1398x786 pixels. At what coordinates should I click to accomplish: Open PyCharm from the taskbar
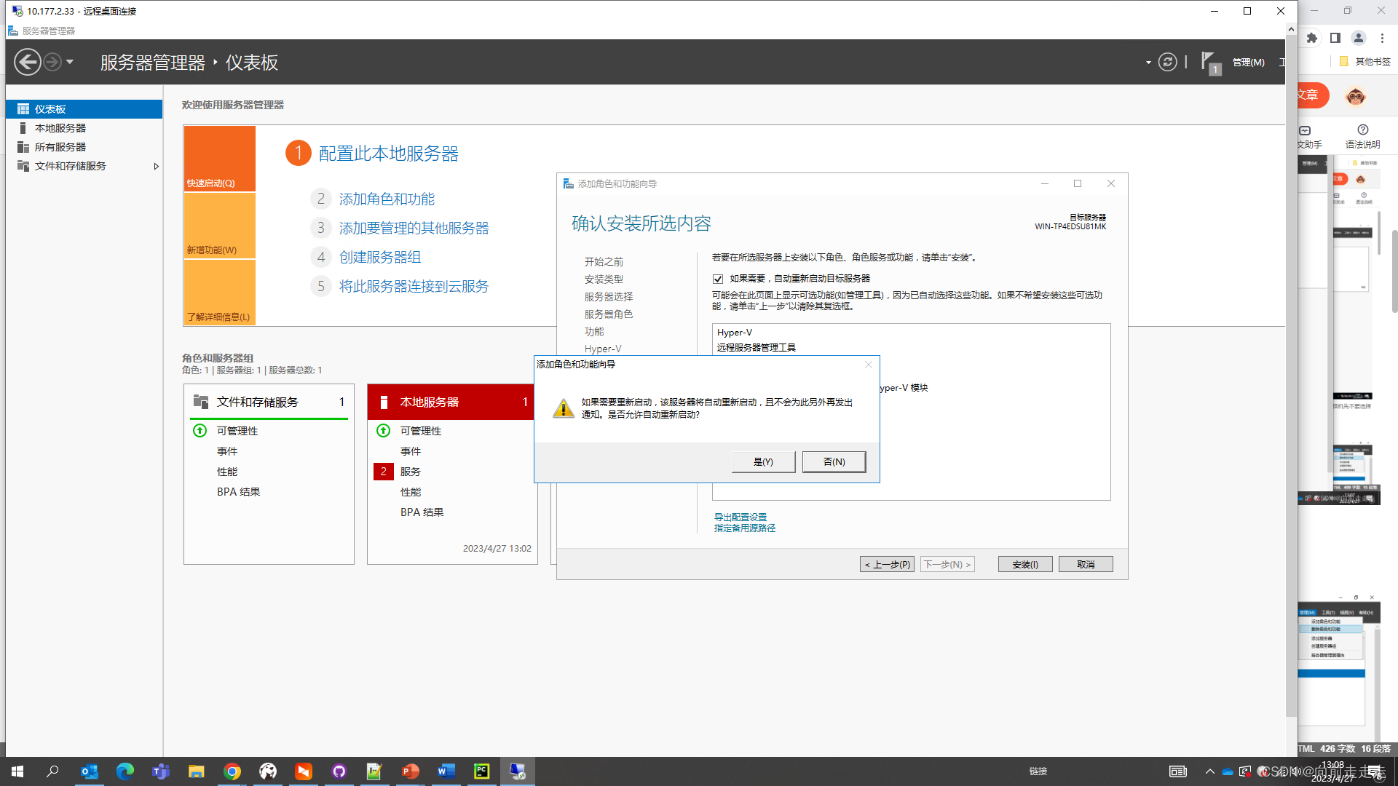click(x=481, y=771)
